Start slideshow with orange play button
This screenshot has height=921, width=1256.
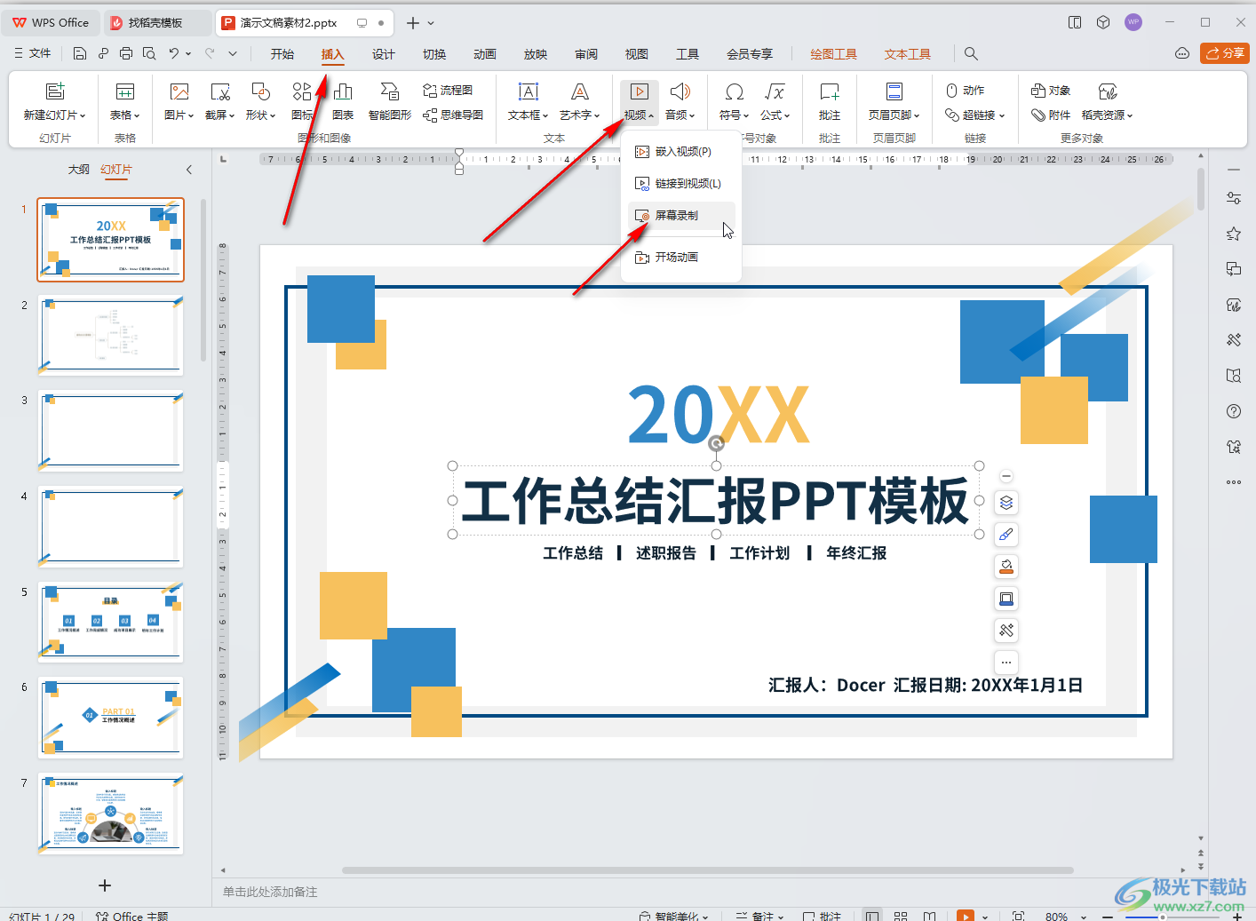[966, 916]
